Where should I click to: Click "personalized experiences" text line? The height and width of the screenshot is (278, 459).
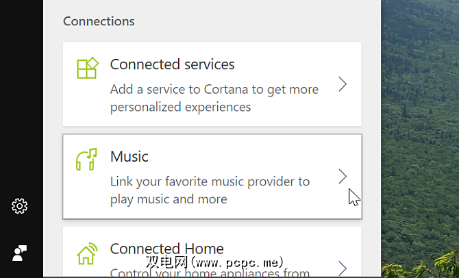(x=180, y=107)
